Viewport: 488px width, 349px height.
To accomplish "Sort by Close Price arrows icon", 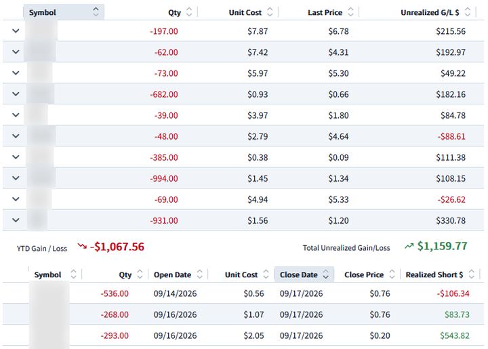I will coord(392,274).
